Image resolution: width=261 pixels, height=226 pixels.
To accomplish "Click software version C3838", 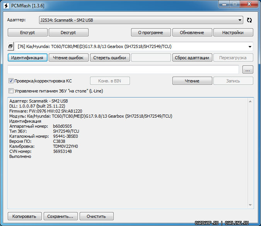I will [59, 141].
